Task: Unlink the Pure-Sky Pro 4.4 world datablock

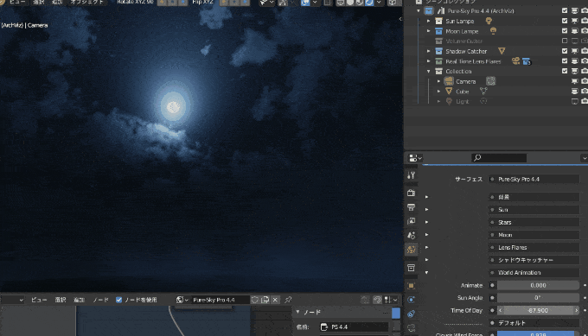Action: (275, 300)
